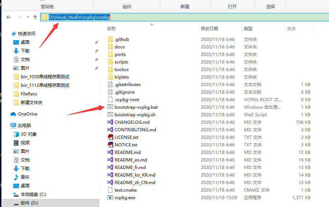Select vcpkg.exe date 2020/11/18 15:29
Viewport: 329px width, 207px height.
219,198
